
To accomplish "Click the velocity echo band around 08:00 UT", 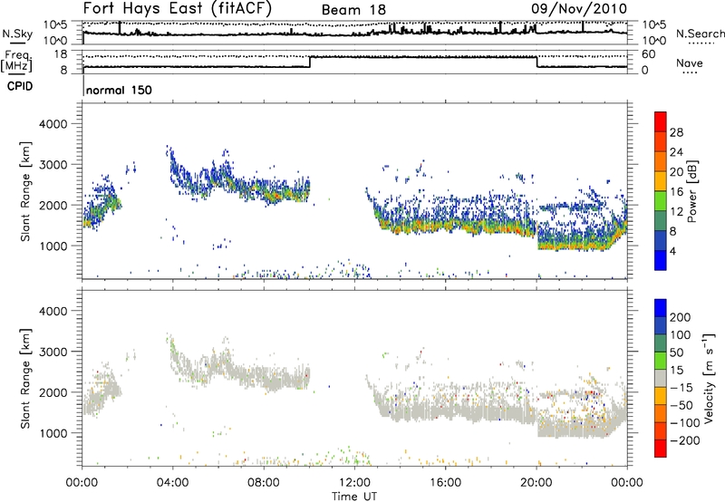I will point(264,379).
